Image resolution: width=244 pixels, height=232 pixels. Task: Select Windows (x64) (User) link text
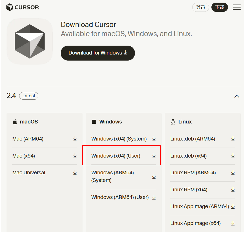pos(116,156)
